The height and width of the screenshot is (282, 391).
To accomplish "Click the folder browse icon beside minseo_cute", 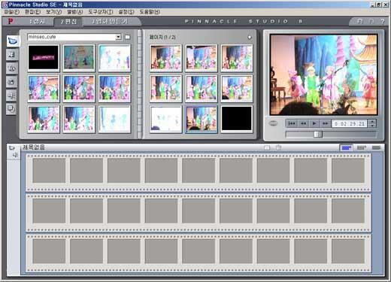I will pyautogui.click(x=128, y=37).
